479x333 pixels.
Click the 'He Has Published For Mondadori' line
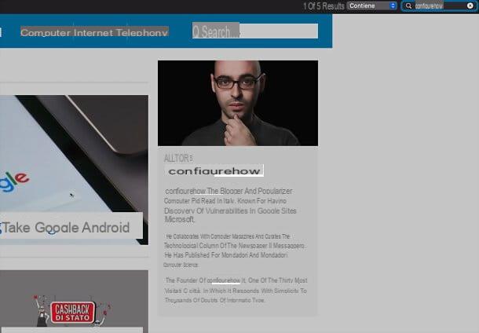pos(226,255)
